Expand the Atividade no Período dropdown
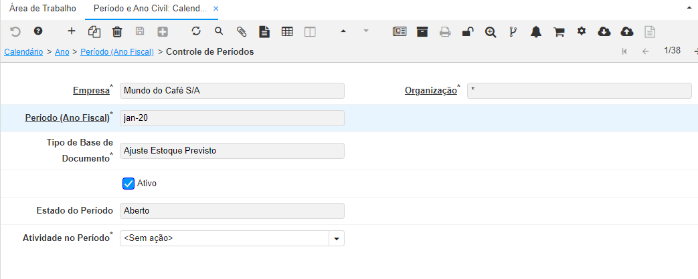Image resolution: width=698 pixels, height=279 pixels. click(x=337, y=238)
